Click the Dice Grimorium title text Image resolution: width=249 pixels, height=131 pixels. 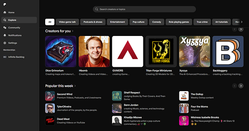[x=54, y=70]
